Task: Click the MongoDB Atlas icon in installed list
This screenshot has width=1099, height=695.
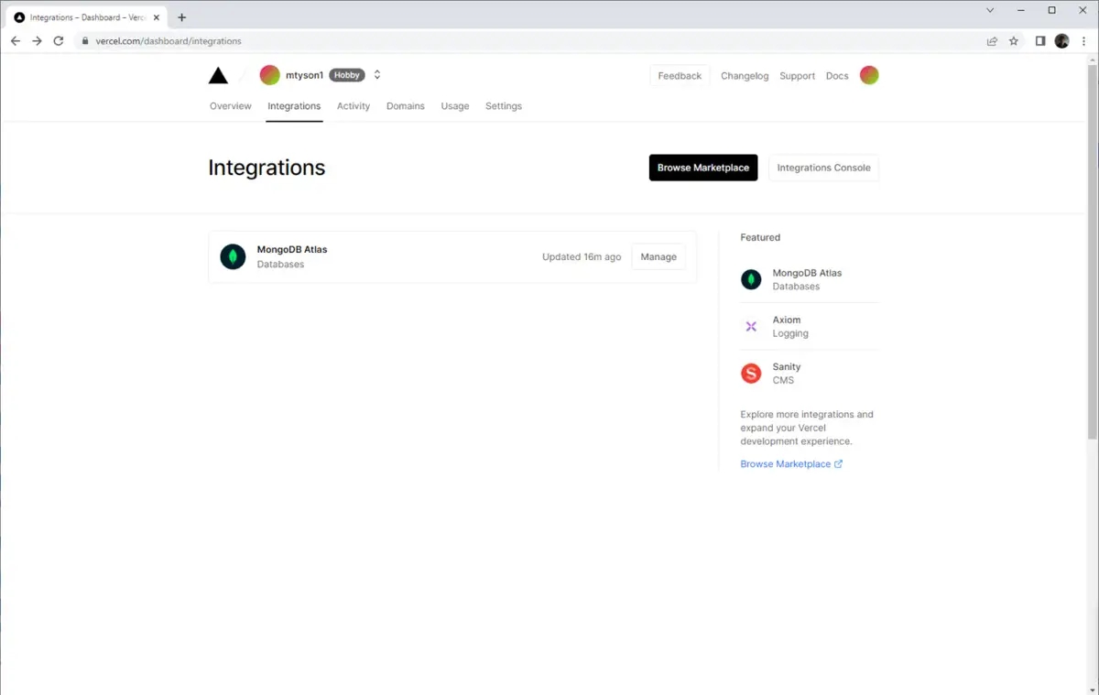Action: pyautogui.click(x=233, y=257)
